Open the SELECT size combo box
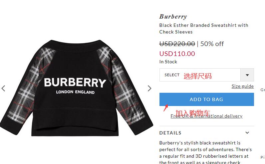Viewport: 265px width, 164px height. [206, 75]
